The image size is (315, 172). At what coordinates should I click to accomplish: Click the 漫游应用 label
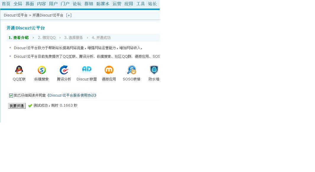click(x=109, y=79)
